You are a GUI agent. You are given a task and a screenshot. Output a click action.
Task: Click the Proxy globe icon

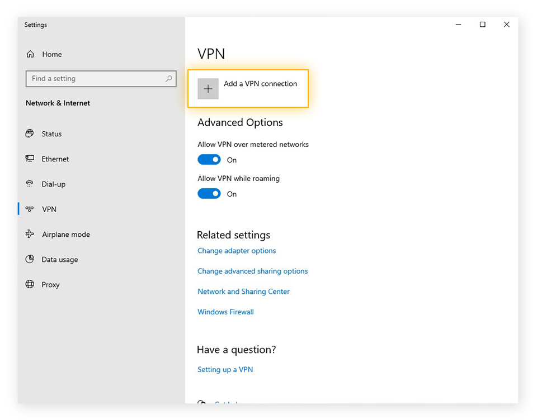pyautogui.click(x=30, y=284)
